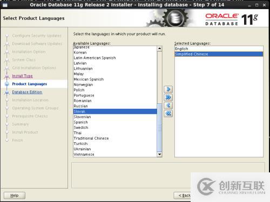Select Thai in Available Languages

115,133
